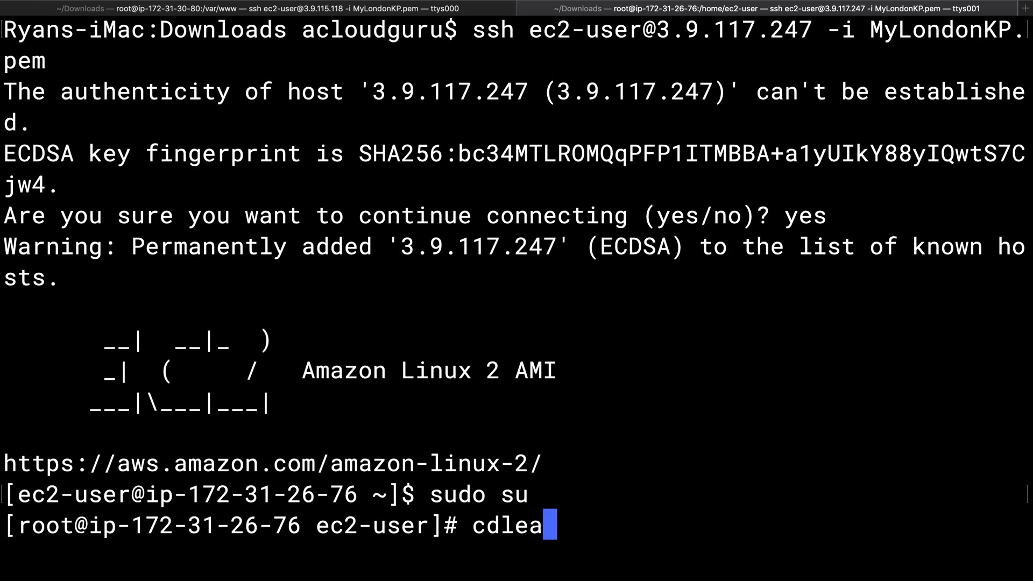Click the Amazon Linux 2 AMI banner text
The image size is (1033, 581).
click(x=429, y=371)
